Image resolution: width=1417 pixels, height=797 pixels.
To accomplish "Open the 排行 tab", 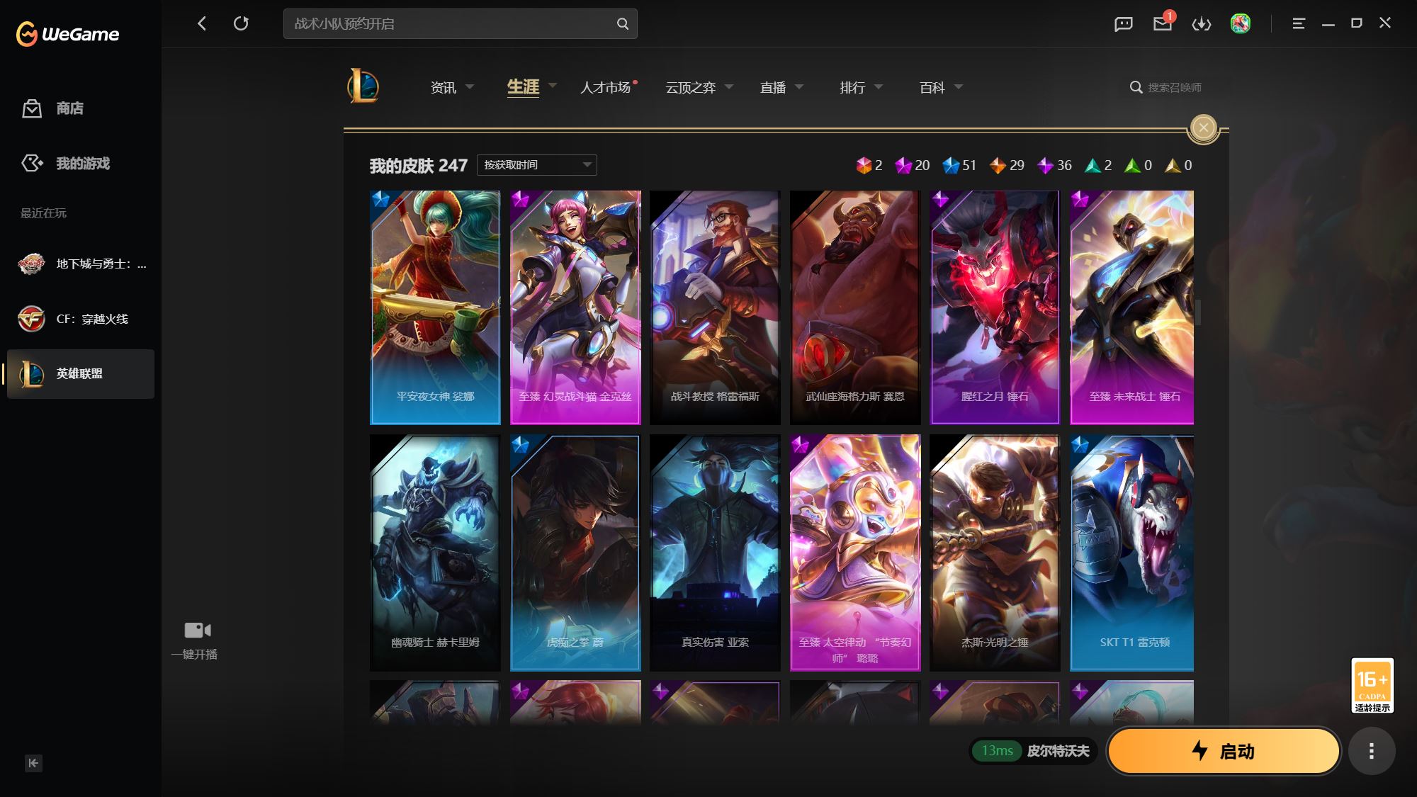I will (x=852, y=87).
